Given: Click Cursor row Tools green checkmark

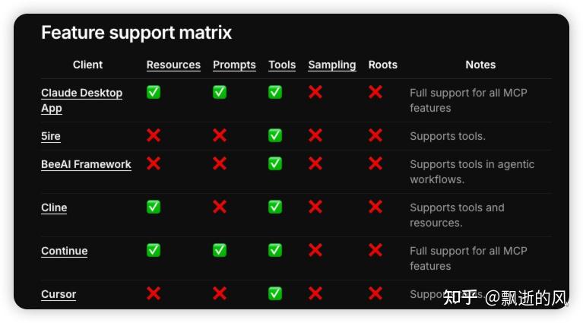Looking at the screenshot, I should click(x=275, y=293).
